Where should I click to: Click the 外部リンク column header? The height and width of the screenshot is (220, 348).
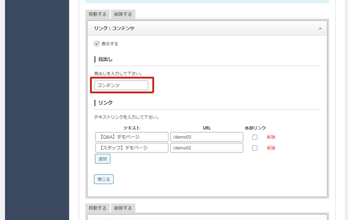255,128
